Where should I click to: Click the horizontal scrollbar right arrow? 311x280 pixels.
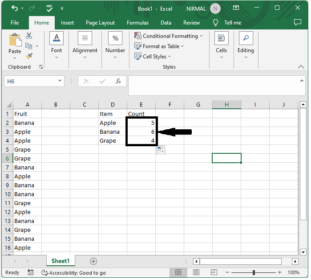click(295, 261)
